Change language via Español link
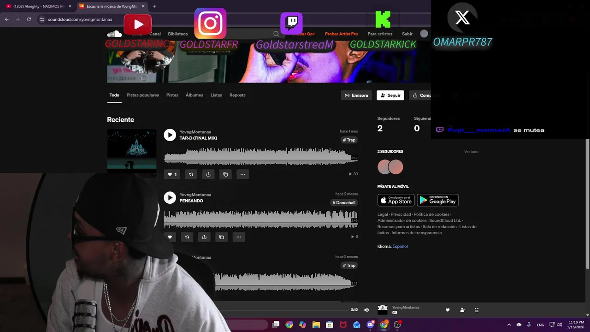This screenshot has width=590, height=332. pos(400,246)
